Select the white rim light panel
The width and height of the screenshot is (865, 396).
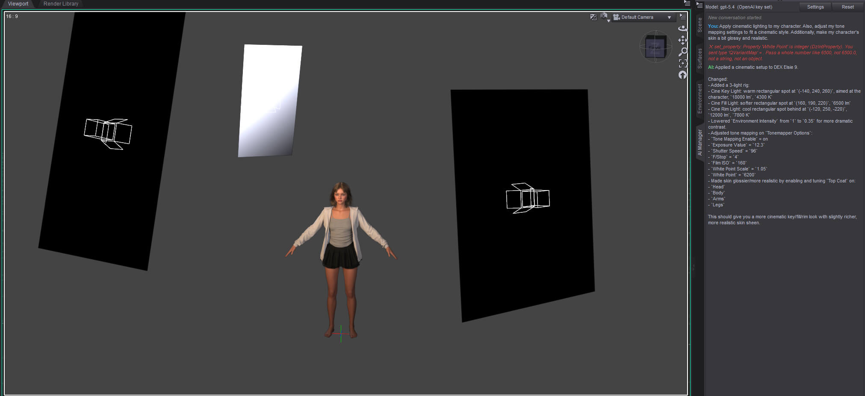(x=270, y=101)
